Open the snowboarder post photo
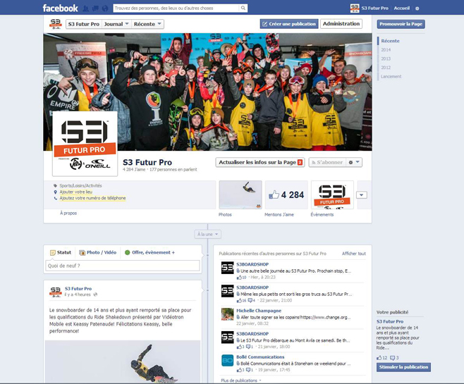 [123, 361]
